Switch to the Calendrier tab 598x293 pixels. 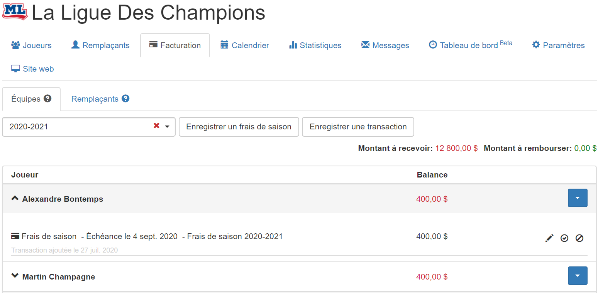point(245,45)
